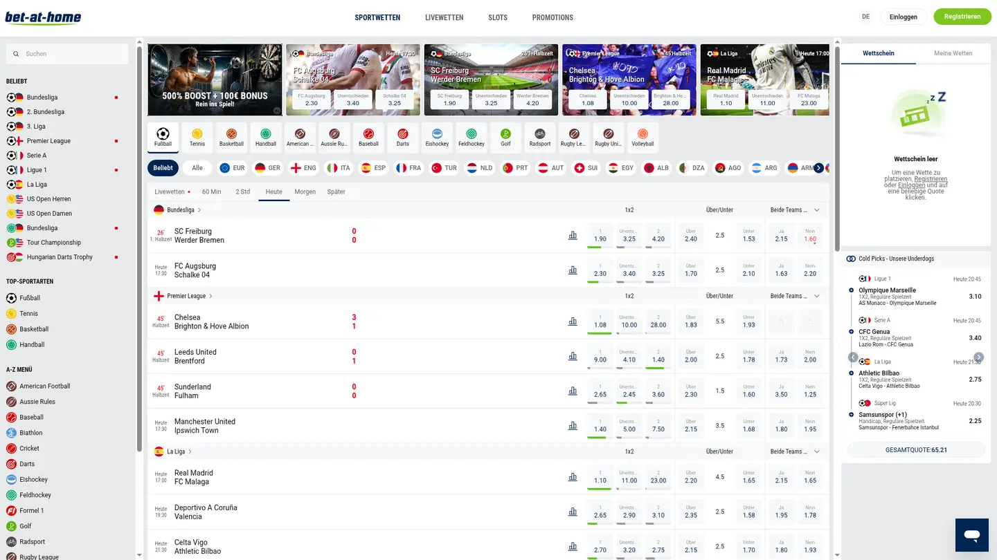Filter leagues by FRA
The height and width of the screenshot is (560, 997).
click(x=408, y=168)
